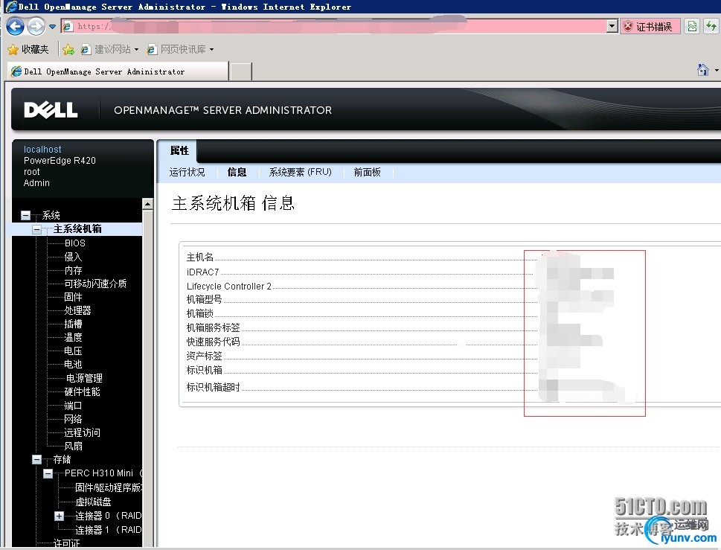This screenshot has height=550, width=721.
Task: Open 远程访问 remote access tree item
Action: coord(82,432)
